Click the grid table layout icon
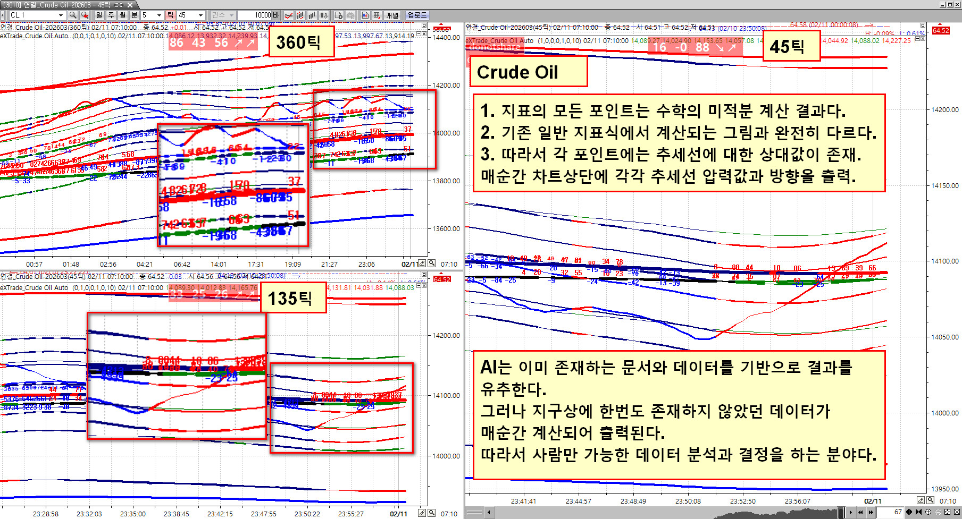The height and width of the screenshot is (519, 962). [377, 15]
